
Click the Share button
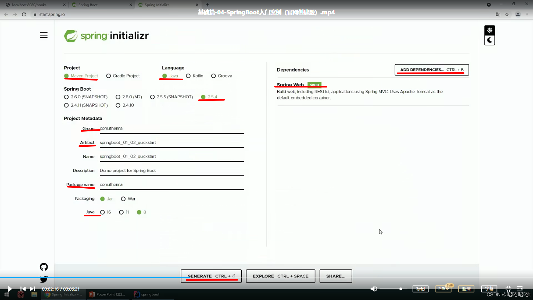336,276
